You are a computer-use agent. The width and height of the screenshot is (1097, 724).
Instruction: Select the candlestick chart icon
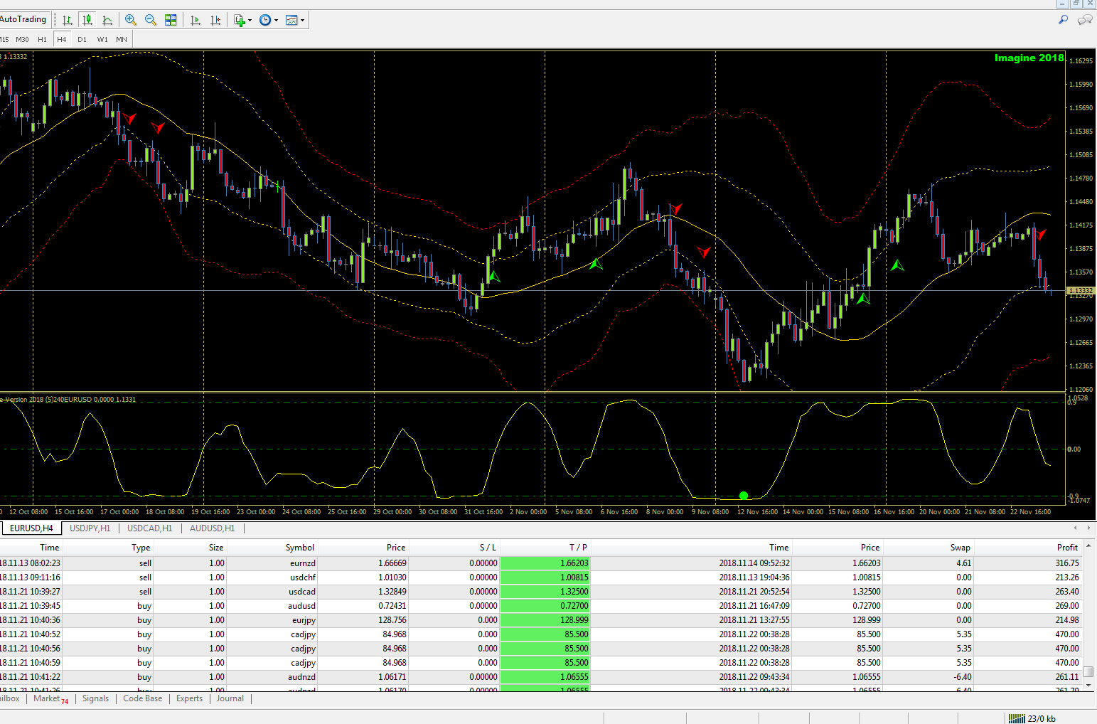[87, 20]
